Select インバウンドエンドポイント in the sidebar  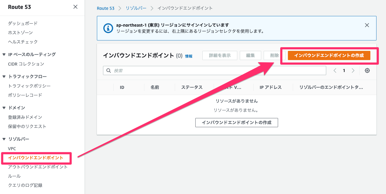[36, 158]
